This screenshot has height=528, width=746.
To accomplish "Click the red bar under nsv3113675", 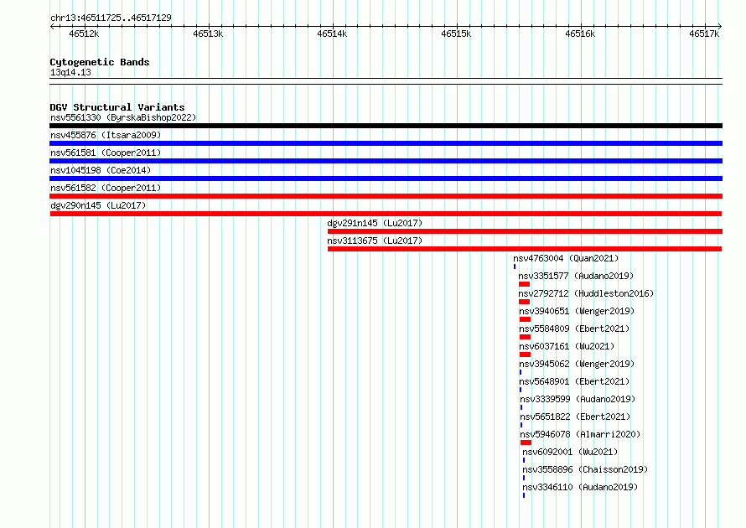I will [525, 249].
